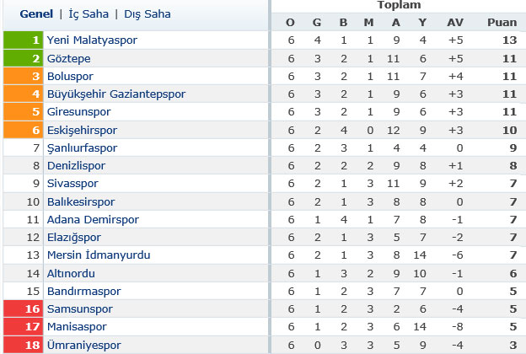Screen dimensions: 526x354
Task: Click on Eskişehirspor team name
Action: pos(82,130)
